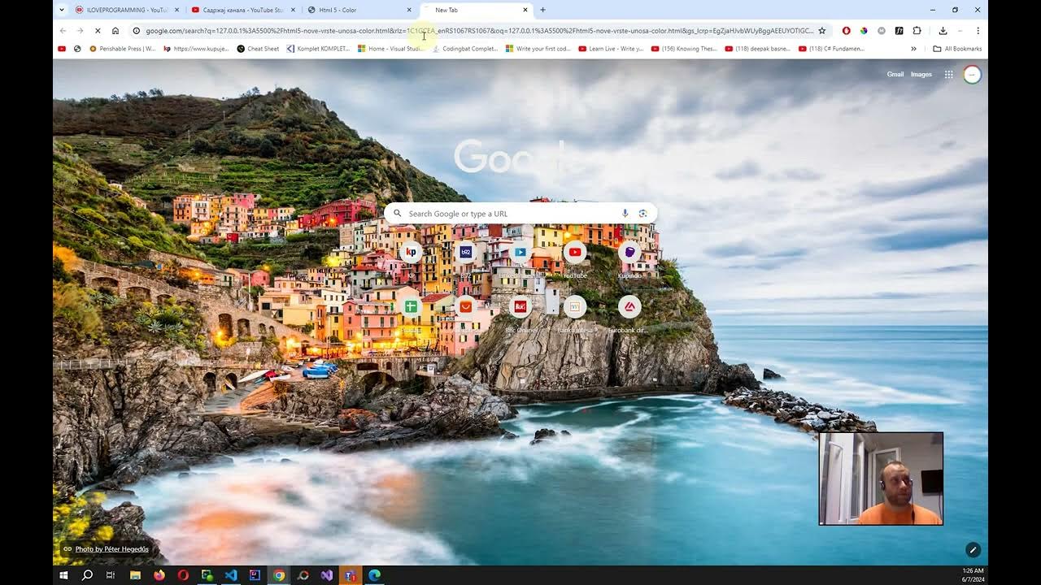Viewport: 1041px width, 585px height.
Task: Bookmark this tab with the star icon
Action: [x=822, y=31]
